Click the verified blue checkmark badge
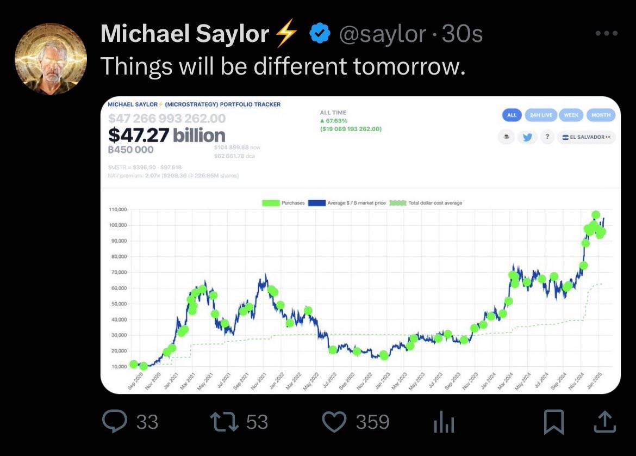Viewport: 636px width, 456px height. pyautogui.click(x=320, y=34)
